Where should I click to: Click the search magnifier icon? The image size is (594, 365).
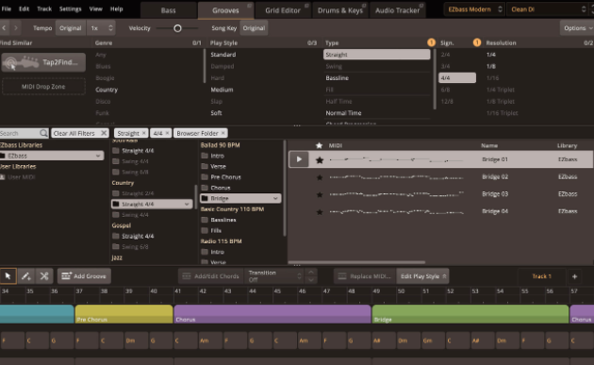click(43, 133)
